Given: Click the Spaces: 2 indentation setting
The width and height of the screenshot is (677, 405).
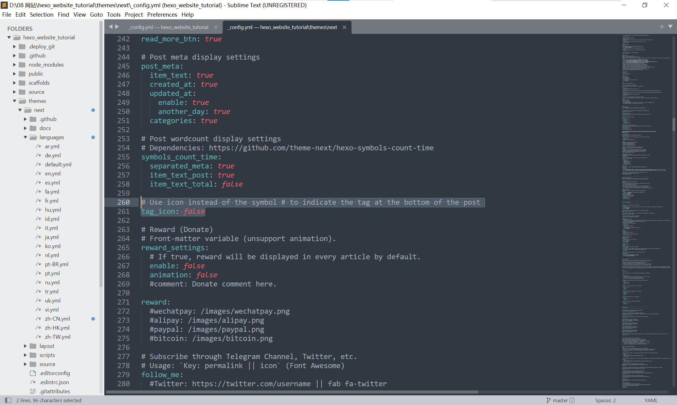Looking at the screenshot, I should click(605, 400).
